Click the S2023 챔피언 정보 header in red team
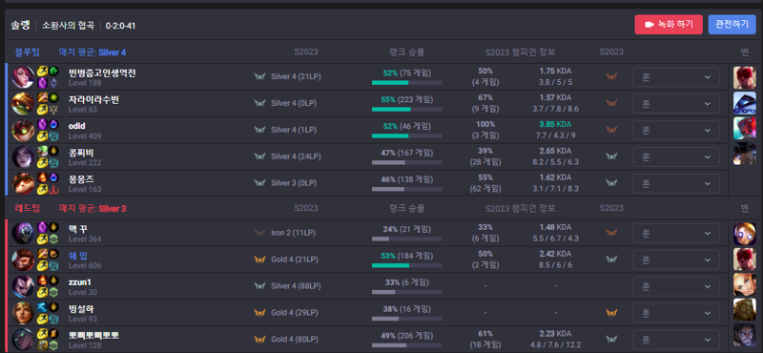 (x=520, y=208)
